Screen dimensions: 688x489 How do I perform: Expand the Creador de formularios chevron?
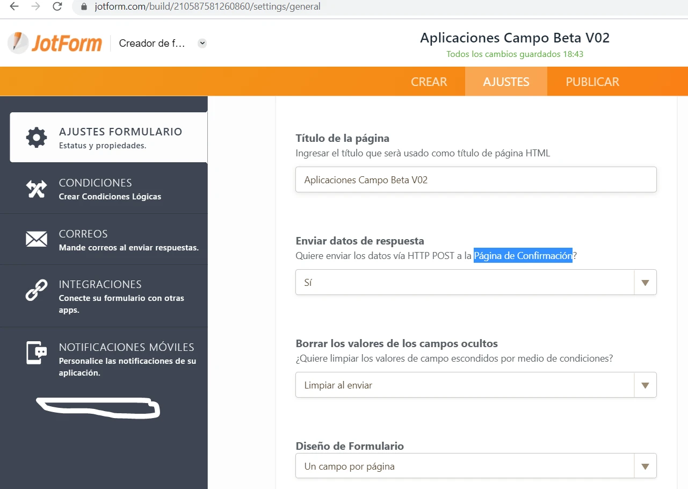click(x=201, y=43)
